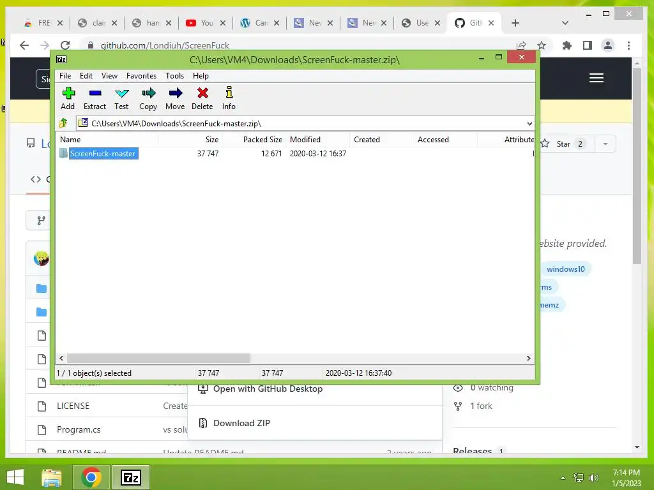The image size is (654, 490).
Task: Open the Chrome extensions puzzle icon
Action: coord(567,45)
